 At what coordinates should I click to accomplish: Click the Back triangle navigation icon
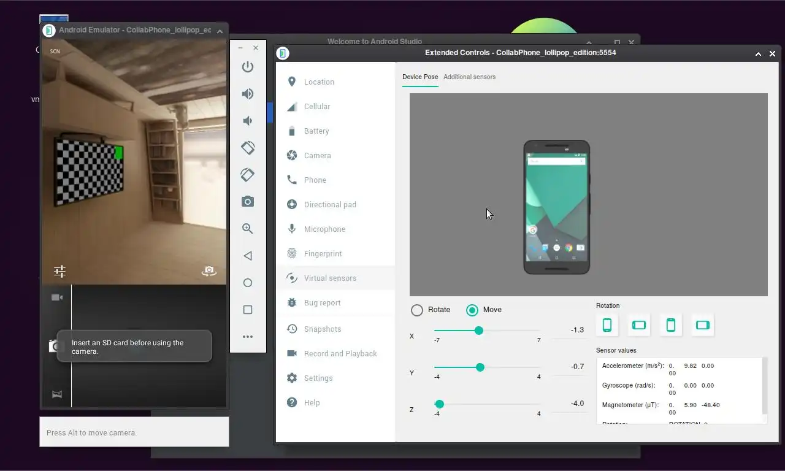coord(248,256)
